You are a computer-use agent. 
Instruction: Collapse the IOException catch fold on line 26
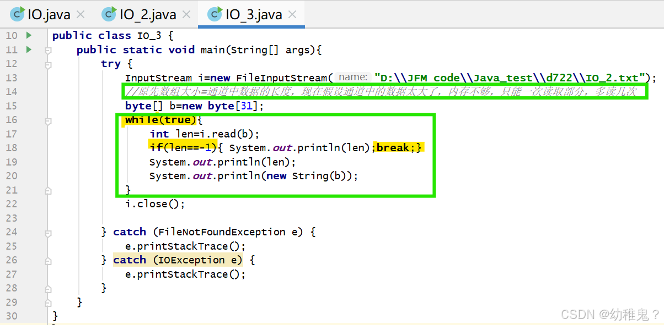click(x=48, y=260)
